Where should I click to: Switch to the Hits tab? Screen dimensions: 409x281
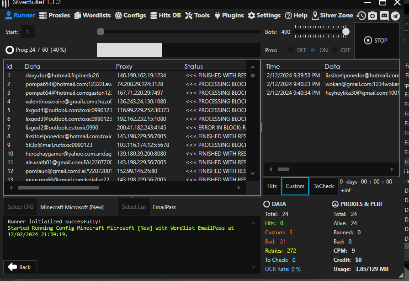point(272,186)
